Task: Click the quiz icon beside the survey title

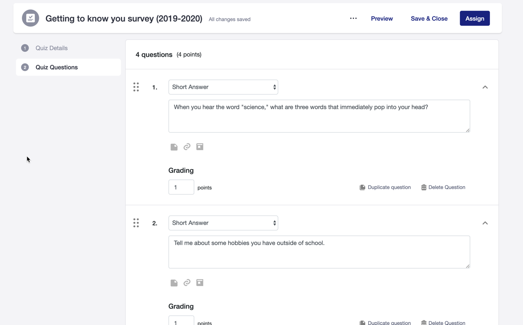Action: click(30, 18)
